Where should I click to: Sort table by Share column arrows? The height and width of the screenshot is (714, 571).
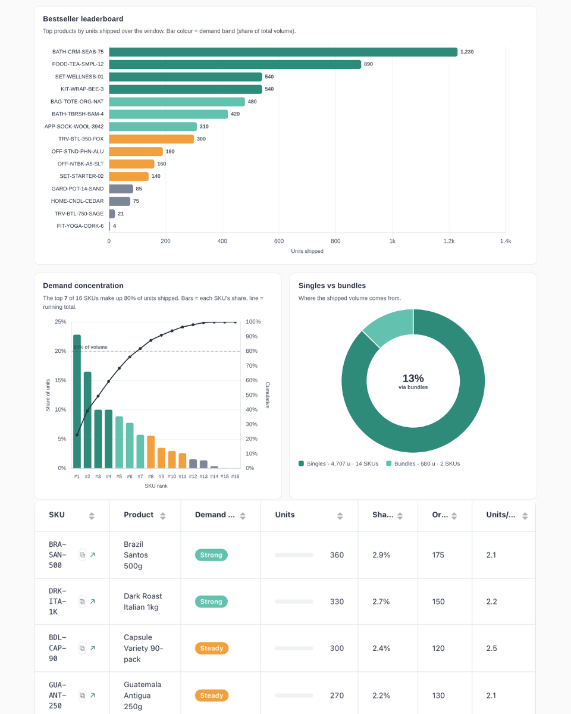[400, 516]
